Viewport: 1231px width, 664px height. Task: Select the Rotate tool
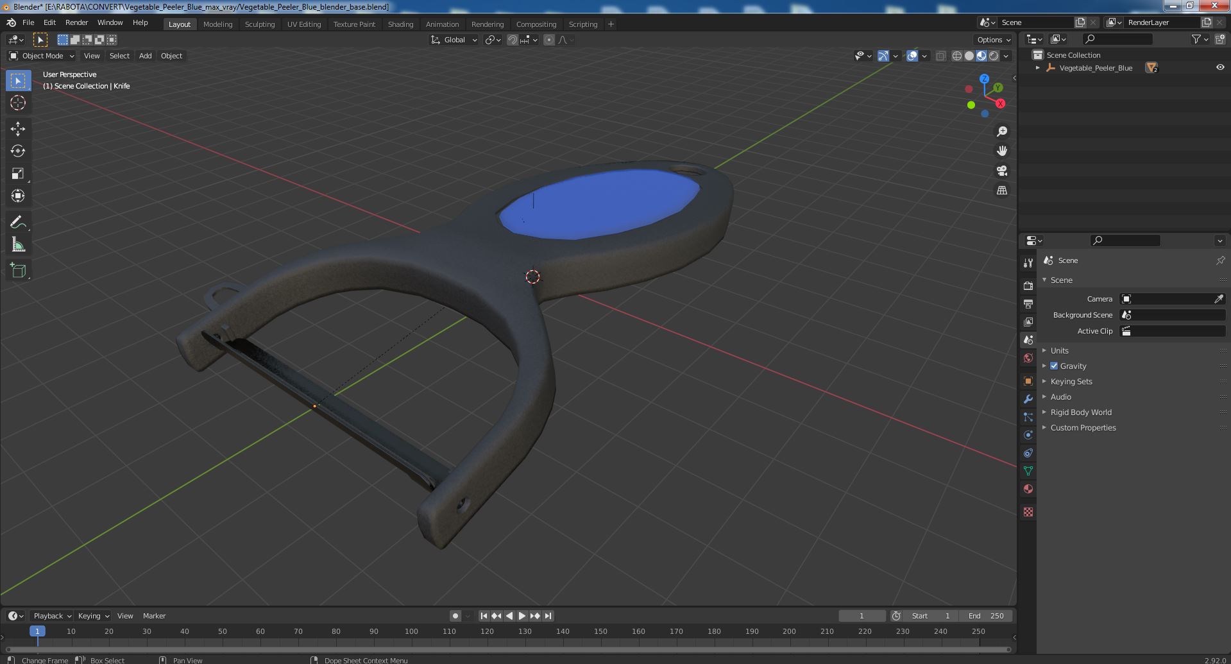tap(18, 151)
